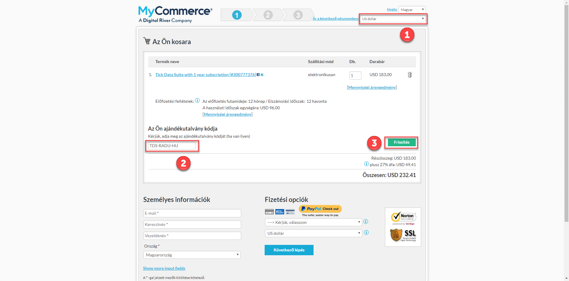Click the USD 183.00 unit price text
This screenshot has width=569, height=281.
tap(381, 75)
